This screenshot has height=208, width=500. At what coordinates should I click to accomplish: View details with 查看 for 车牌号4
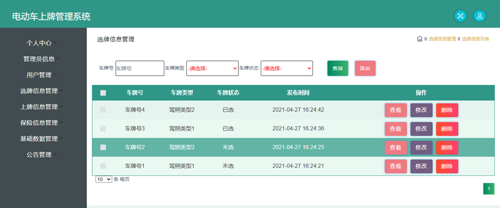(x=396, y=110)
